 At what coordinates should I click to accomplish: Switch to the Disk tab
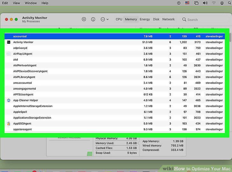(x=156, y=19)
